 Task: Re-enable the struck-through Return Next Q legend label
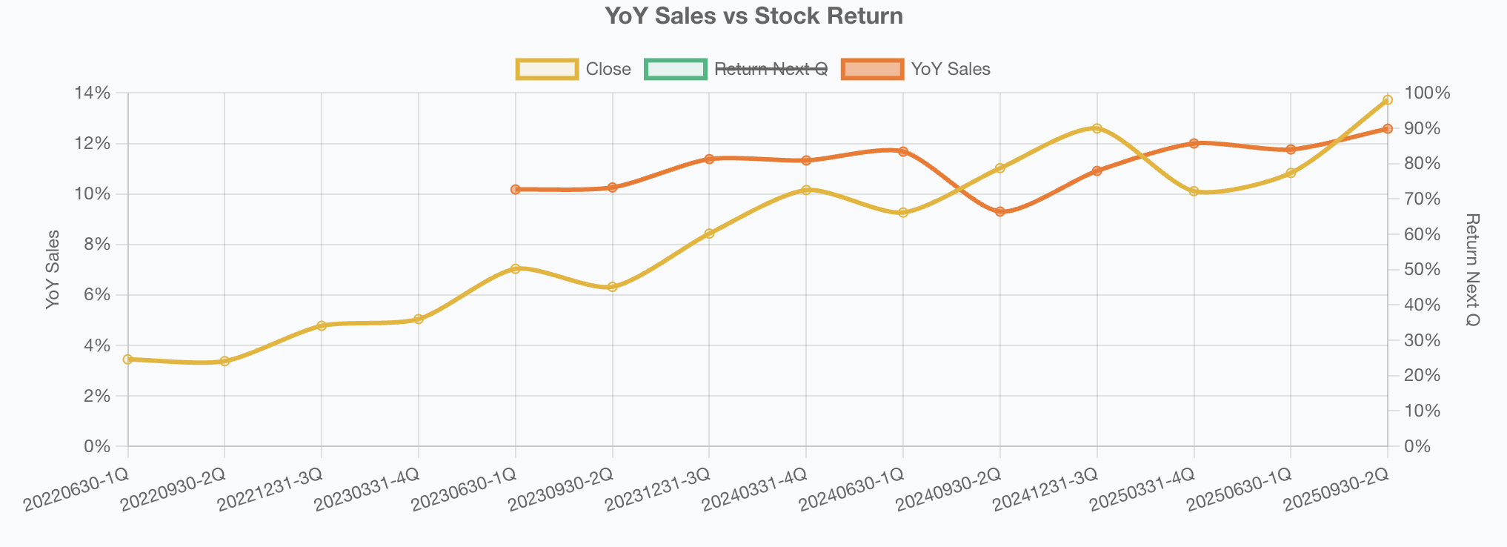coord(771,69)
